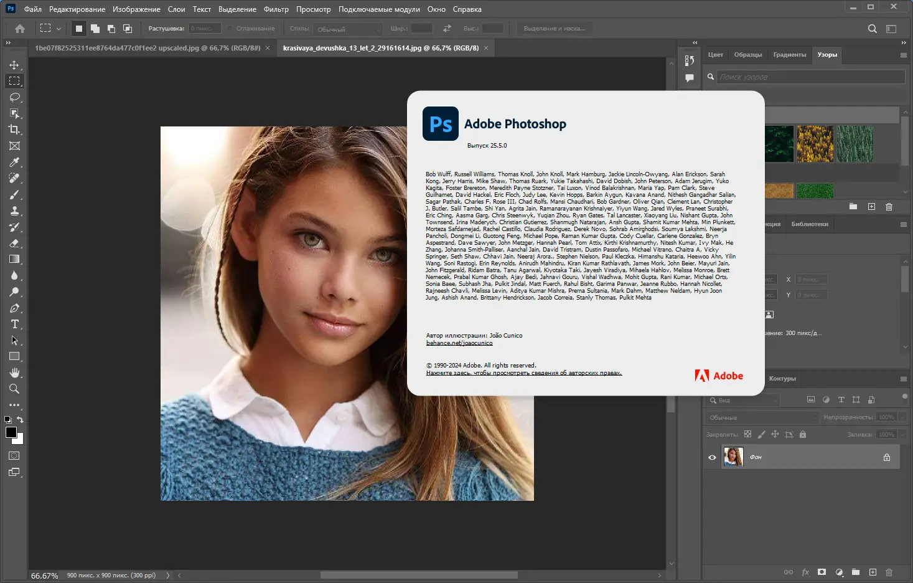The height and width of the screenshot is (583, 913).
Task: Create a new layer in Layers panel
Action: tap(873, 572)
